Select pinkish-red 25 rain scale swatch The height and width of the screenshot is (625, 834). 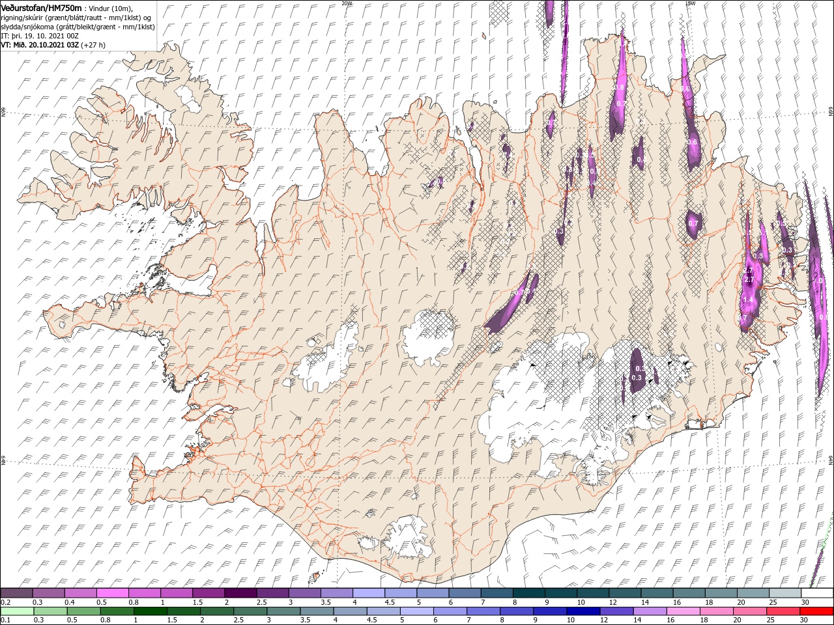point(783,611)
